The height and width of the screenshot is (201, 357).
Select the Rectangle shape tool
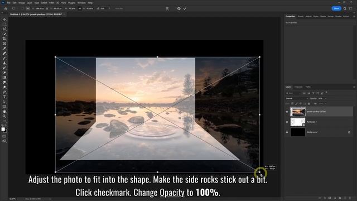[x=4, y=107]
